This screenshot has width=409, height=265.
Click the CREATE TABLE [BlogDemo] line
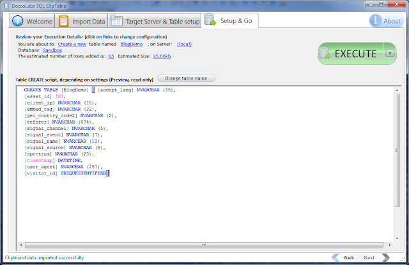pyautogui.click(x=100, y=90)
